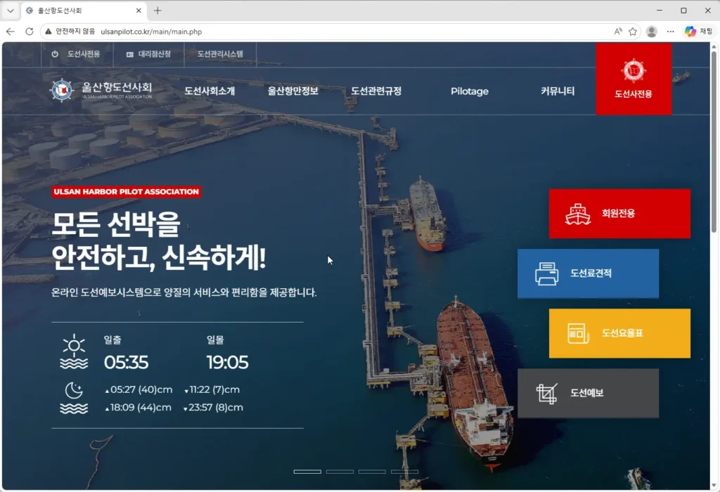Image resolution: width=720 pixels, height=492 pixels.
Task: Click the 울산항도선사회 site name text
Action: point(117,87)
